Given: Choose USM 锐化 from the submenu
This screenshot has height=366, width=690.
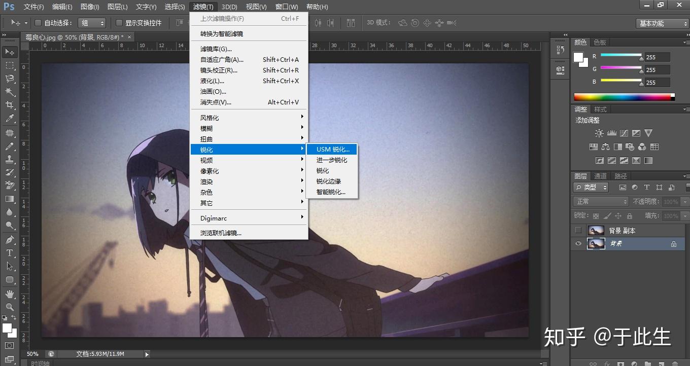Looking at the screenshot, I should (333, 150).
